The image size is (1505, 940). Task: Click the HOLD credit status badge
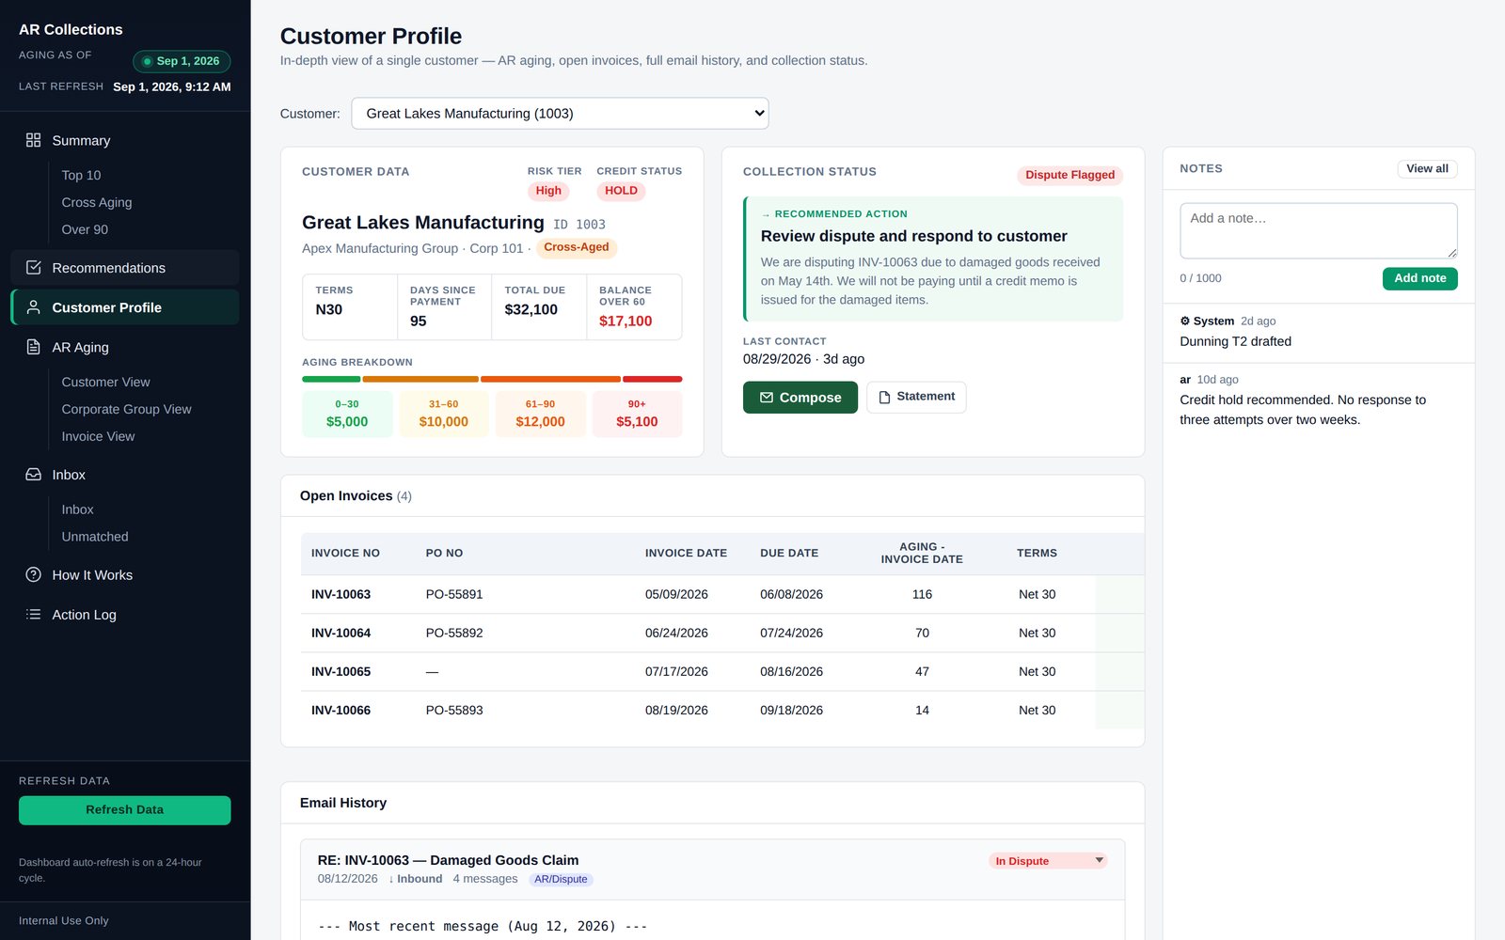pyautogui.click(x=621, y=191)
